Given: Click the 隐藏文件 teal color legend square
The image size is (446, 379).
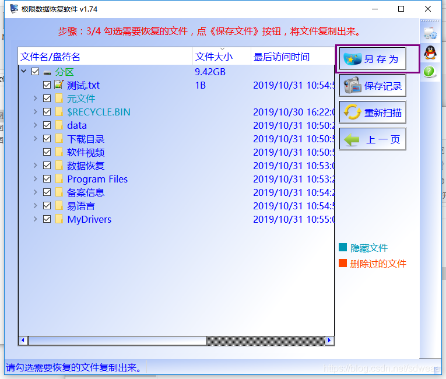Looking at the screenshot, I should [343, 247].
